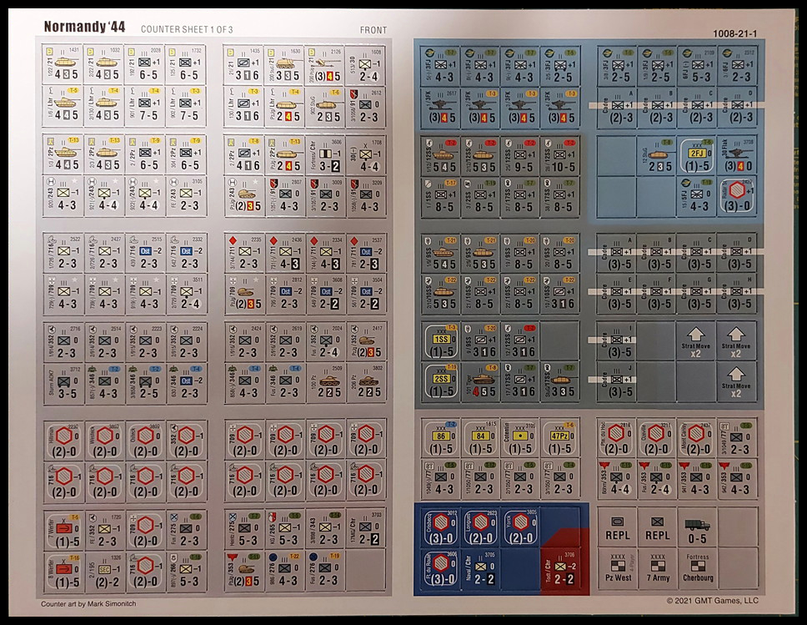Image resolution: width=807 pixels, height=625 pixels.
Task: Select the 7 Army headquarters counter
Action: click(657, 569)
